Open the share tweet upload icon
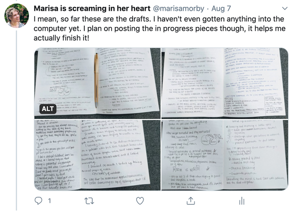 click(x=191, y=200)
